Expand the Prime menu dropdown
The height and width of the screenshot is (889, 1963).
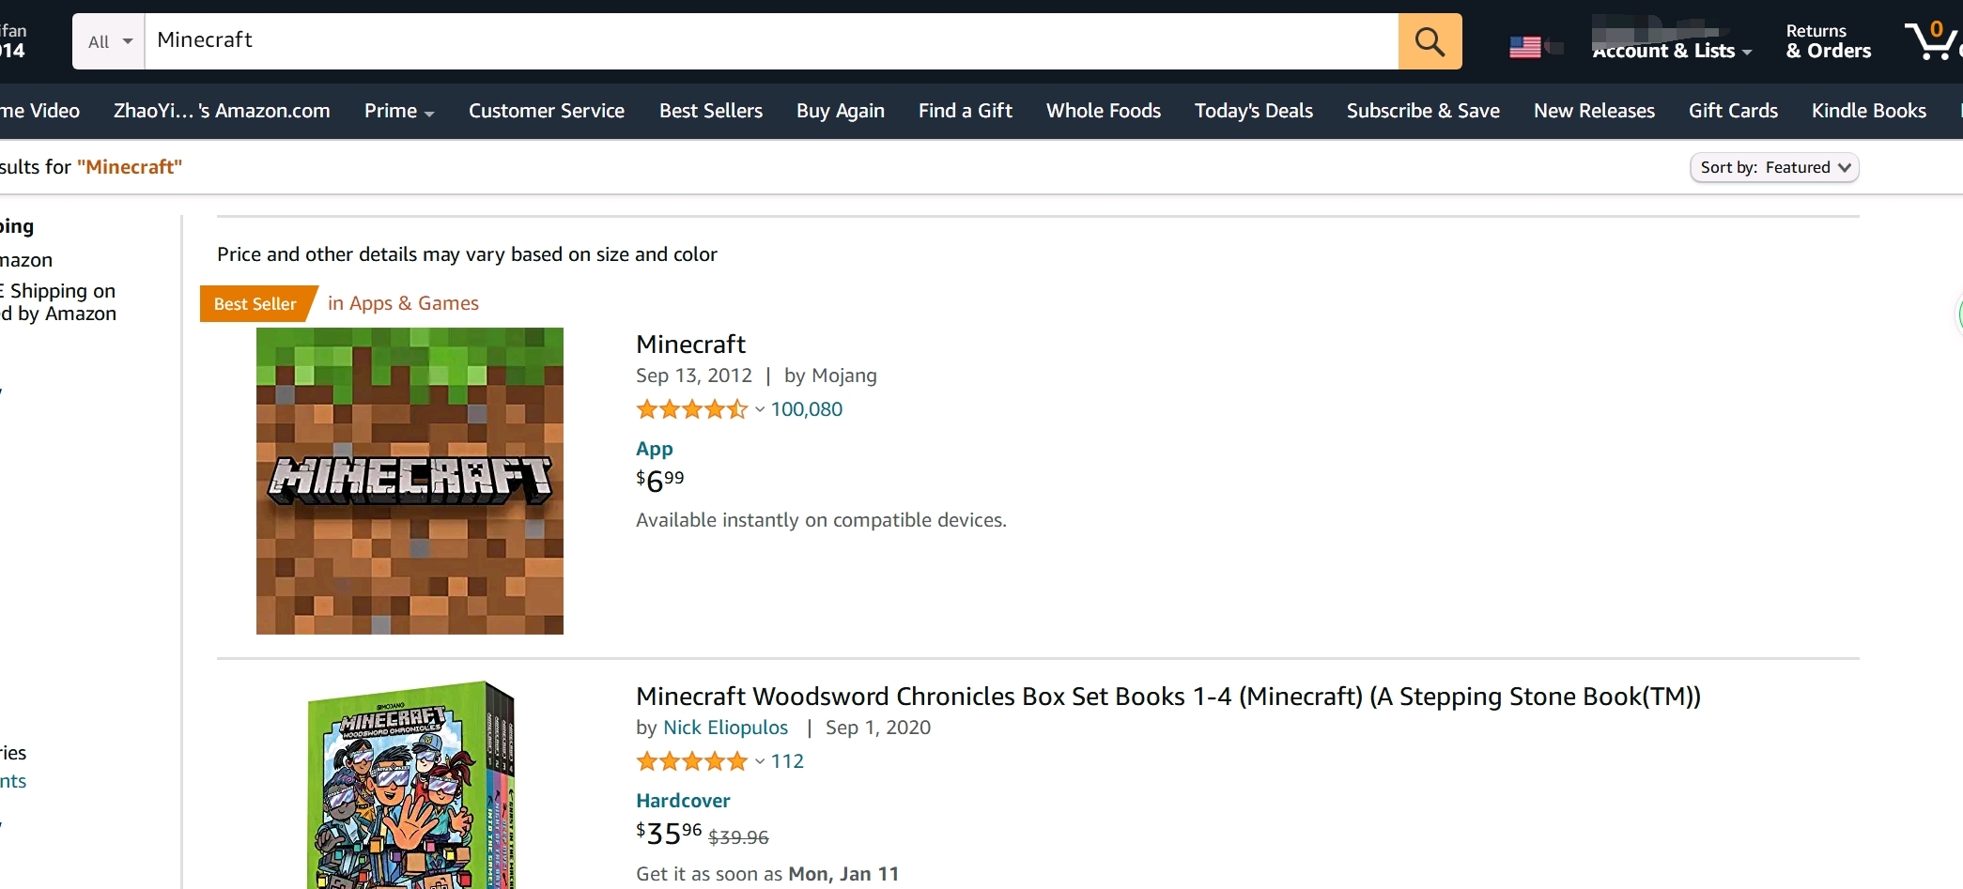(x=398, y=111)
